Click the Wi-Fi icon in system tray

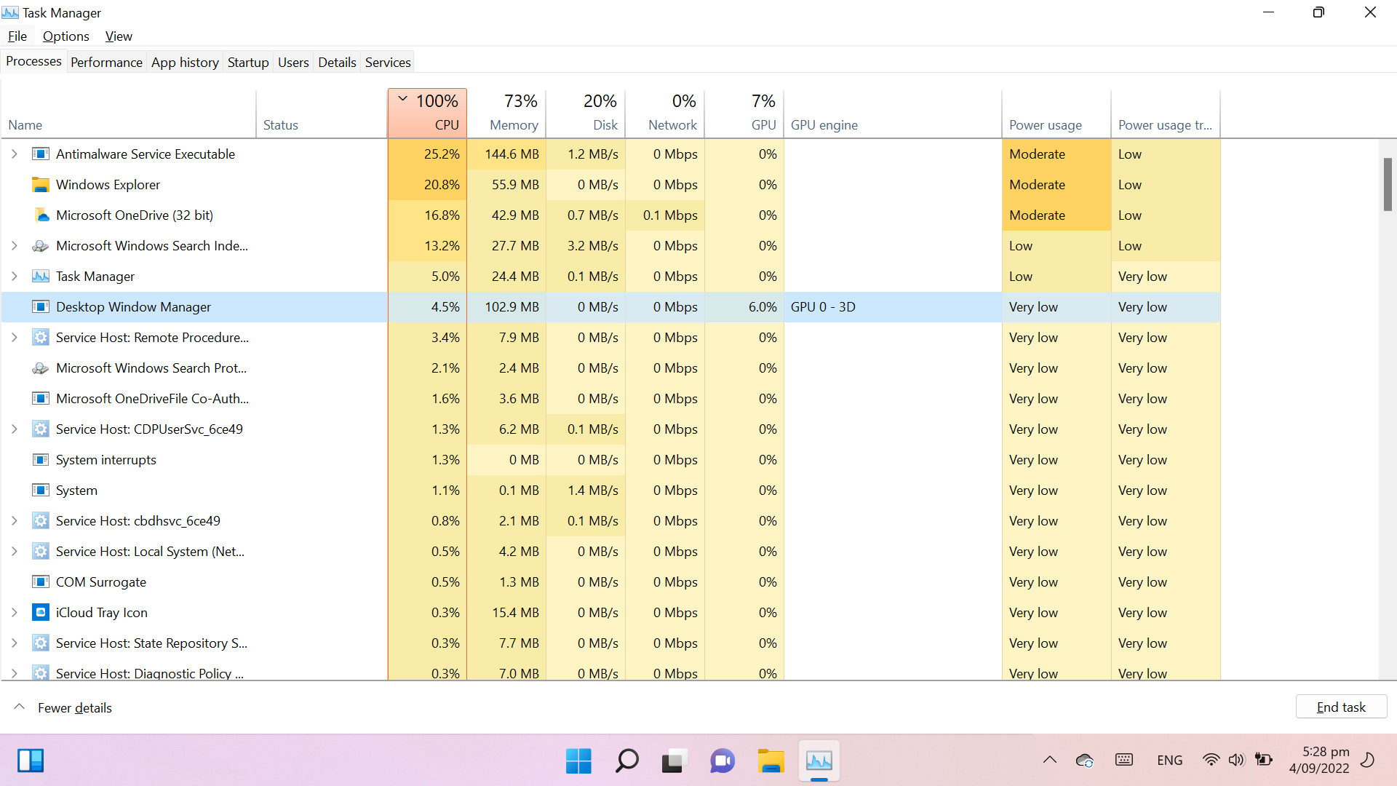tap(1211, 760)
